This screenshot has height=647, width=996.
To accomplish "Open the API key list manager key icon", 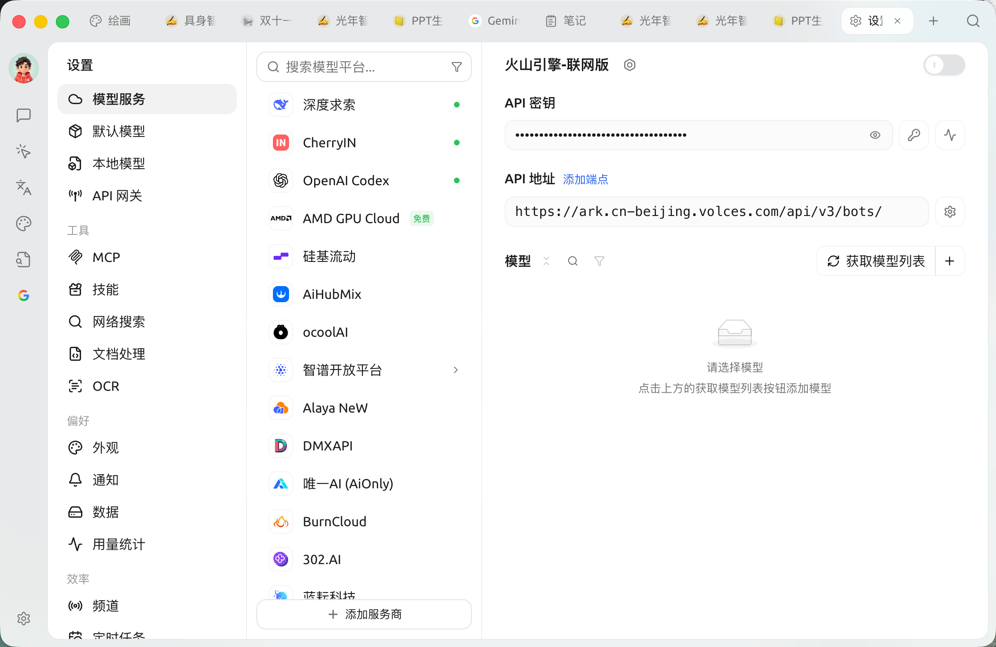I will click(914, 135).
